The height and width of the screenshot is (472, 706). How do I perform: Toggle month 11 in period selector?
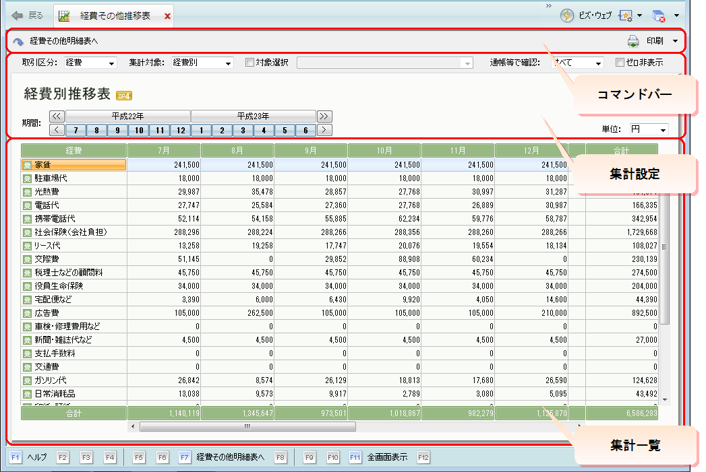tap(159, 131)
